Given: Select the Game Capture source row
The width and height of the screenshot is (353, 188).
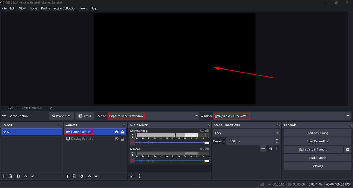Looking at the screenshot, I should coord(95,132).
